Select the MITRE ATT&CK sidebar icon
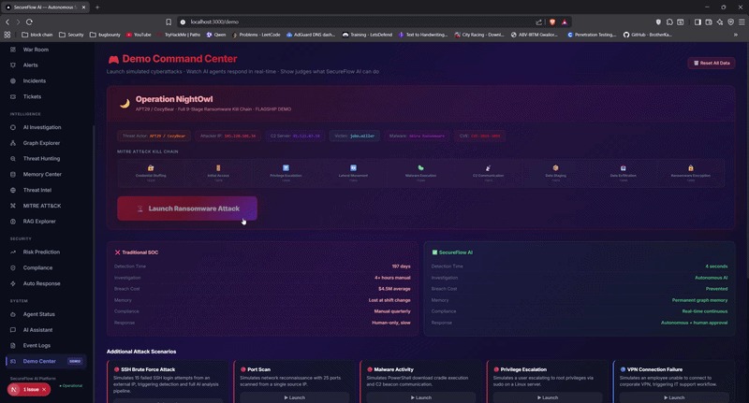The image size is (749, 403). [x=13, y=206]
